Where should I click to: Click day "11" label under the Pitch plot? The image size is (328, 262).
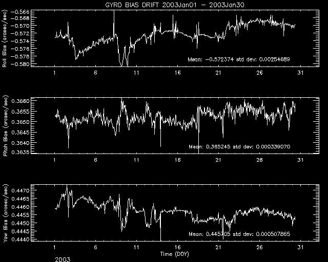pyautogui.click(x=136, y=160)
